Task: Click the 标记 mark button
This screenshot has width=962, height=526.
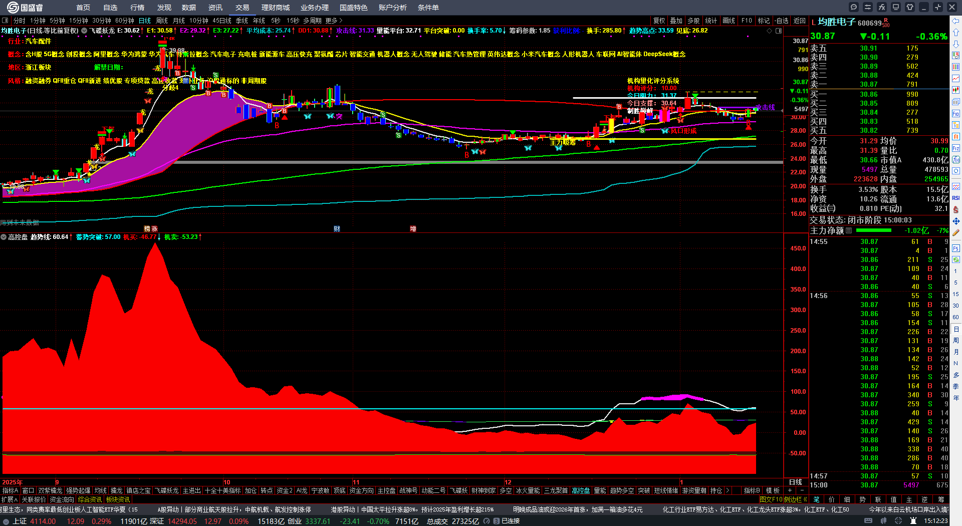Action: [764, 21]
